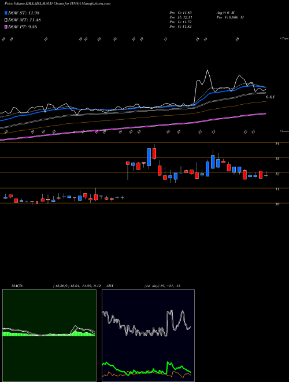Click the chart title mentioning HNNA MunafaSutra.com
This screenshot has width=289, height=382.
tap(57, 3)
